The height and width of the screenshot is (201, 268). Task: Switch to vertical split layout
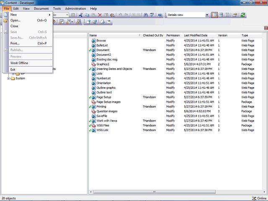click(x=227, y=15)
